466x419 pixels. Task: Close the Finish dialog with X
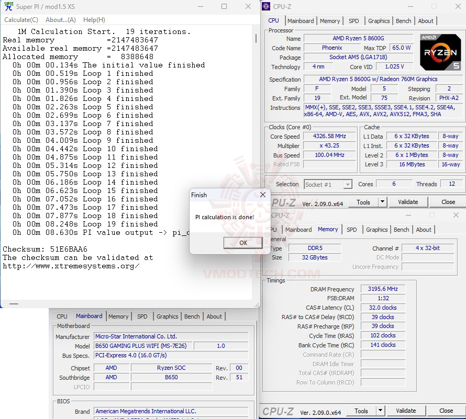point(263,195)
